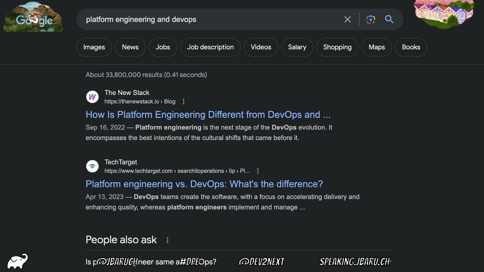
Task: Click The New Stack site favicon
Action: click(x=92, y=97)
